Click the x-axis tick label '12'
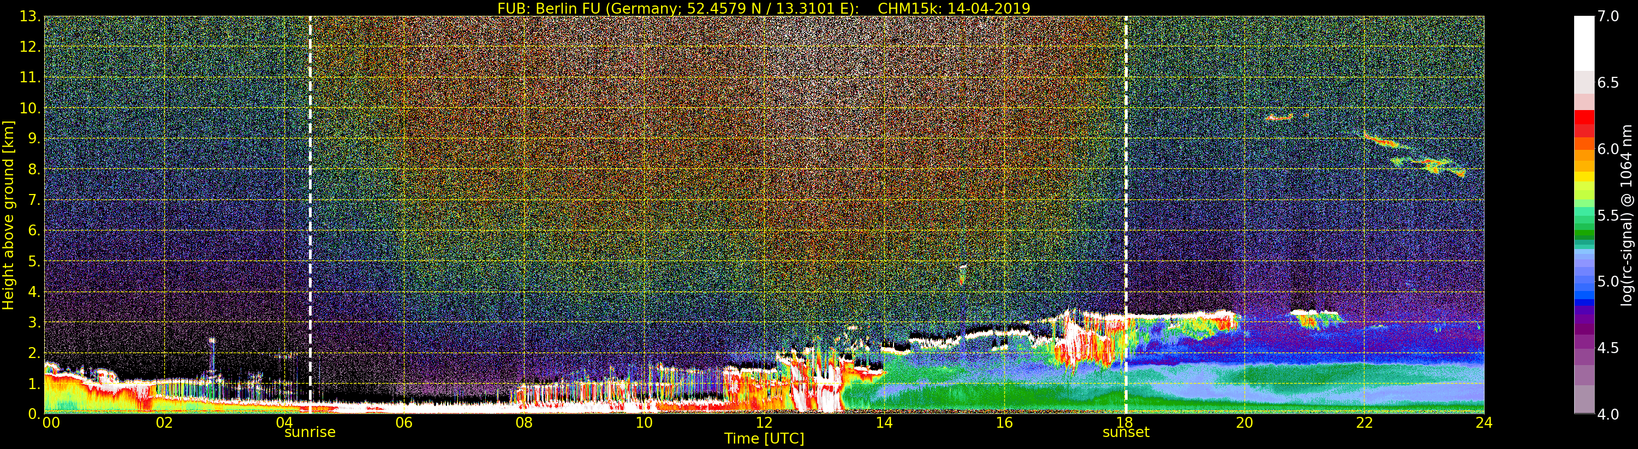Viewport: 1638px width, 449px height. [x=764, y=423]
